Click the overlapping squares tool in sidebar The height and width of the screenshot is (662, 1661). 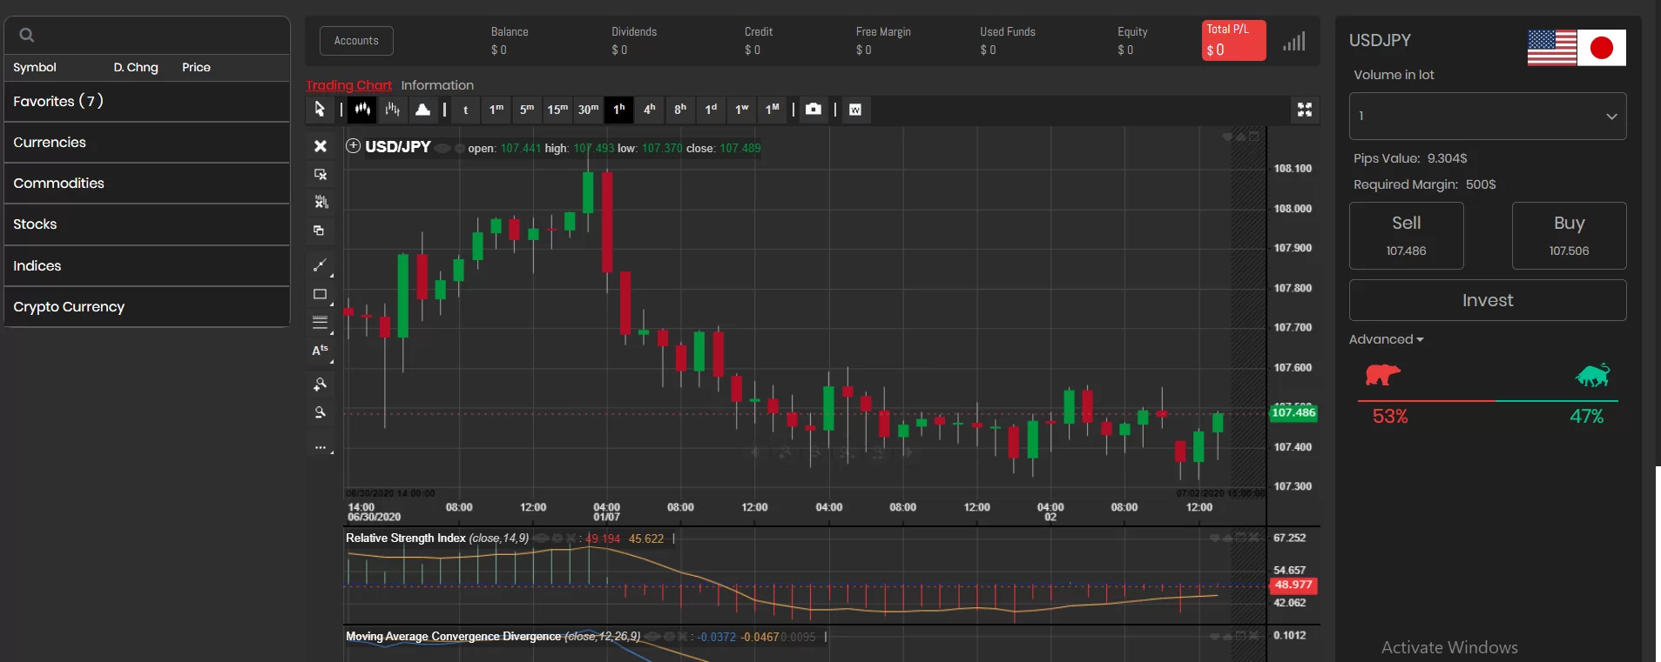tap(319, 231)
